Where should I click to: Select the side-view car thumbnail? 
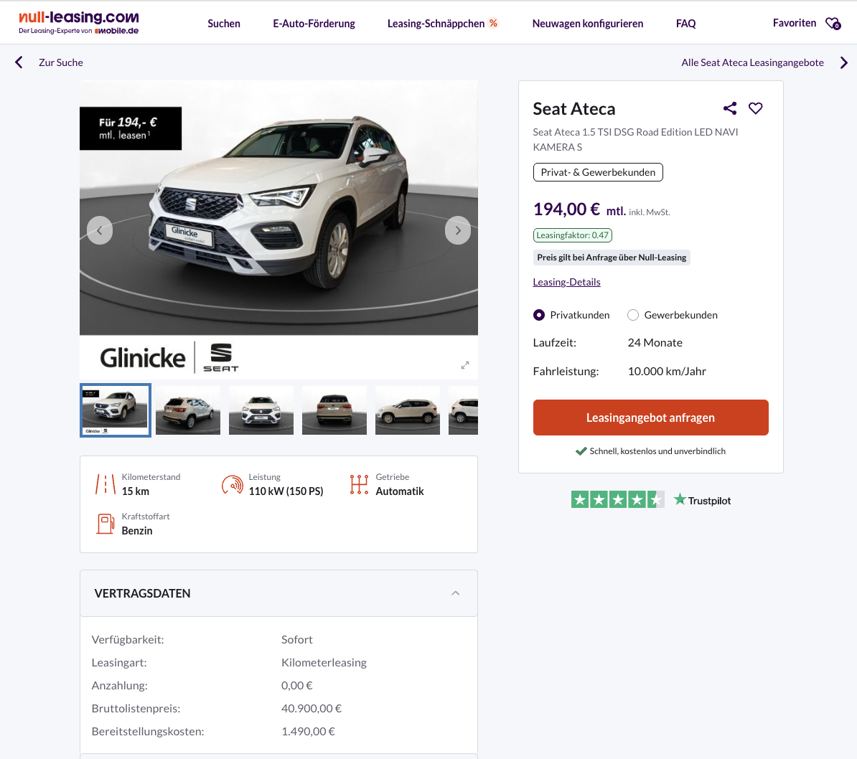point(408,410)
